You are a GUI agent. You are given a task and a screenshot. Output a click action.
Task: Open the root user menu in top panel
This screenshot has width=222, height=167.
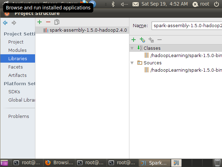pos(201,4)
